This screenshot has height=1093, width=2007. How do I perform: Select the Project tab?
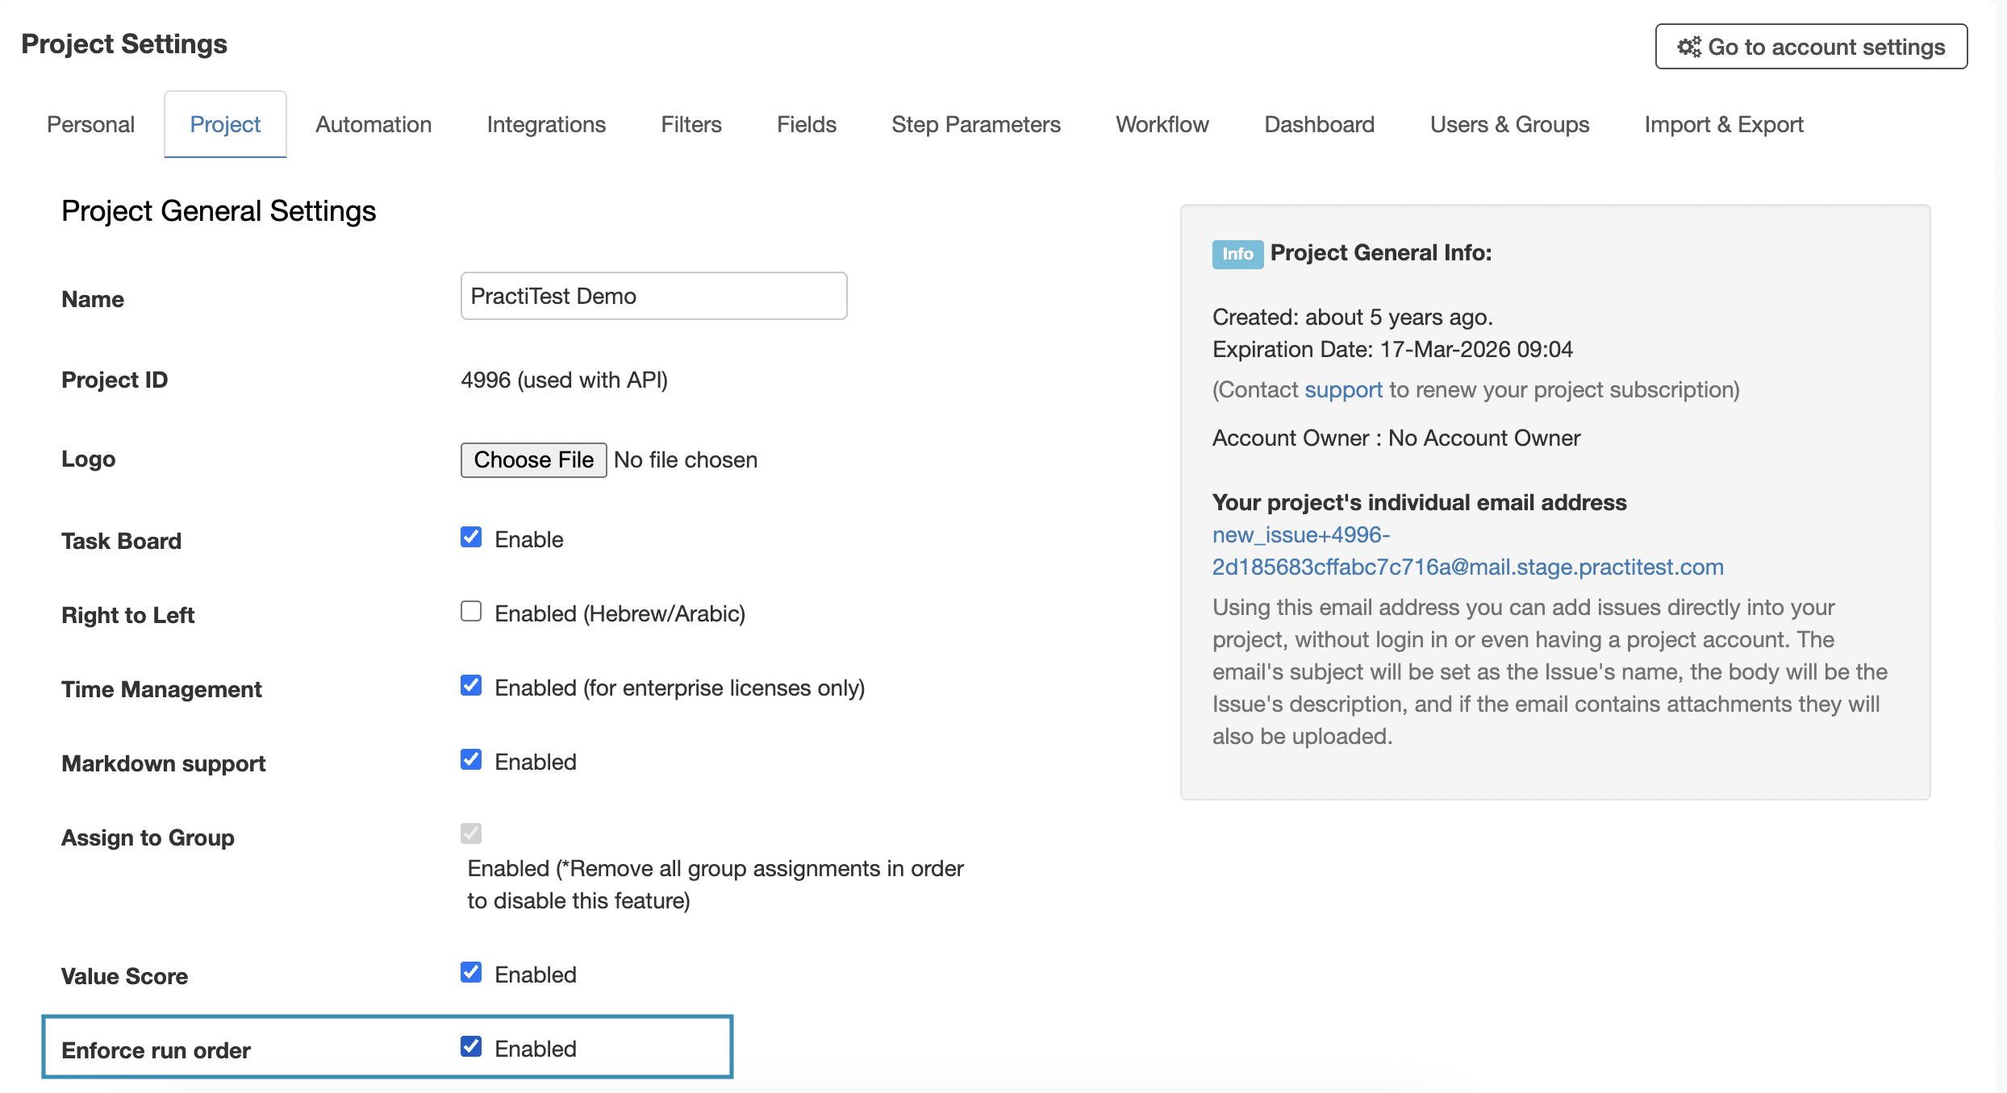(x=225, y=124)
